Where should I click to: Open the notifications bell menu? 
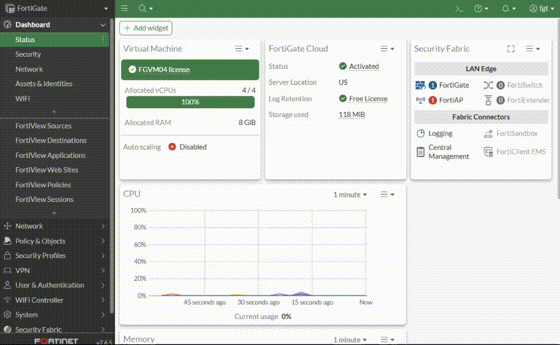(x=509, y=9)
